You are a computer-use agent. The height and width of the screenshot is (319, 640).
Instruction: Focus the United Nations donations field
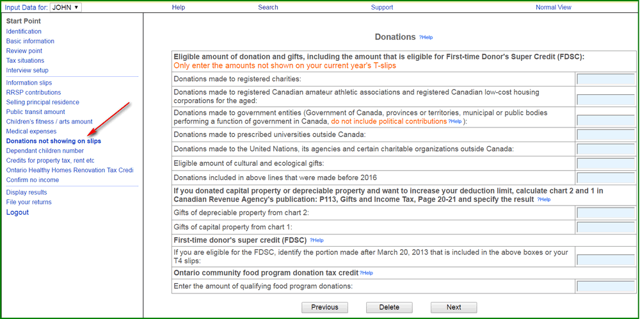click(x=605, y=149)
